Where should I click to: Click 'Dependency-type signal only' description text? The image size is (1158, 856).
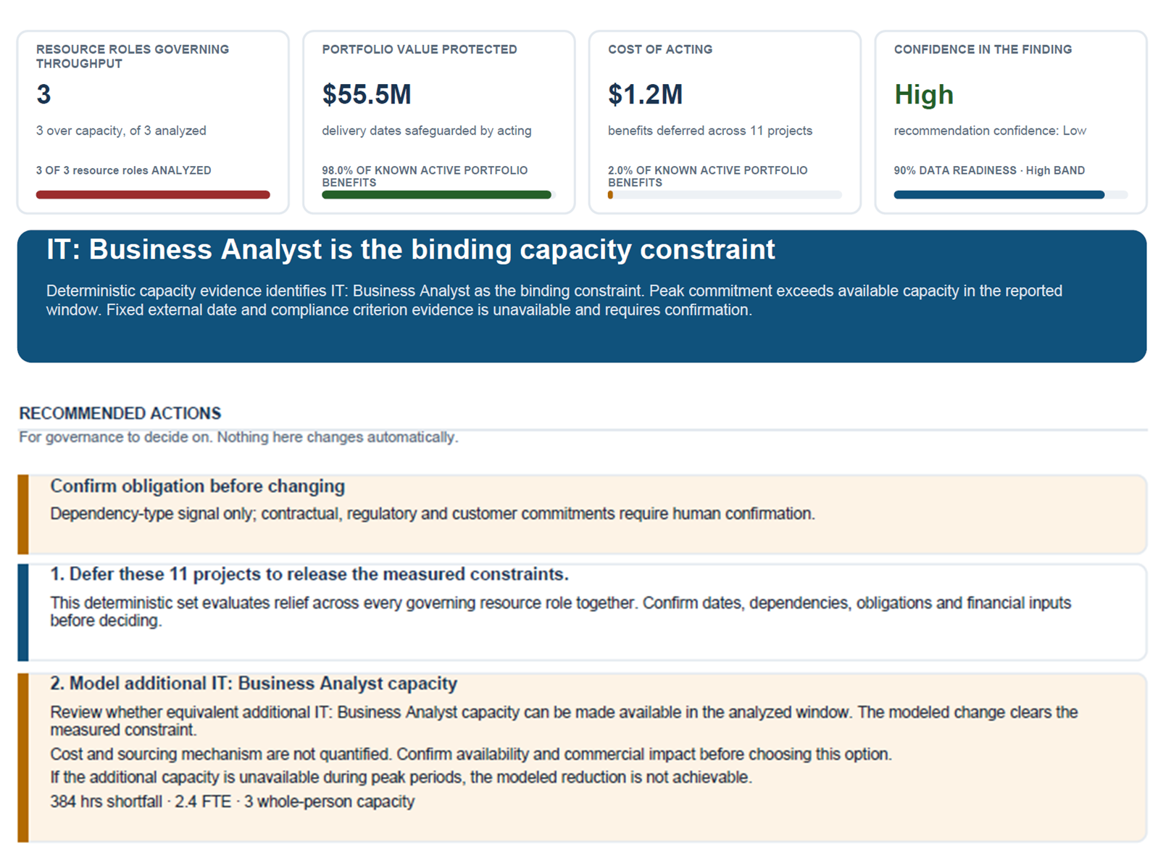point(433,514)
